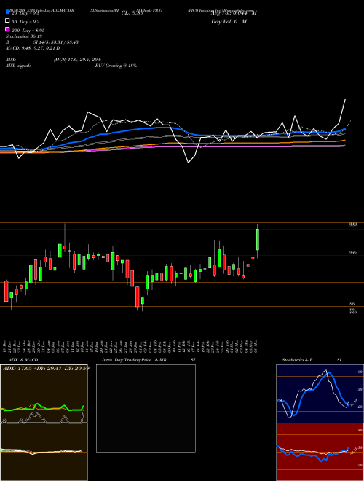Click inside the empty Intra Day Trading box
The image size is (364, 481).
click(146, 408)
